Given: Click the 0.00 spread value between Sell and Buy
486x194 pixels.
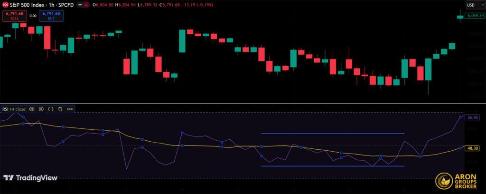Looking at the screenshot, I should (x=33, y=16).
